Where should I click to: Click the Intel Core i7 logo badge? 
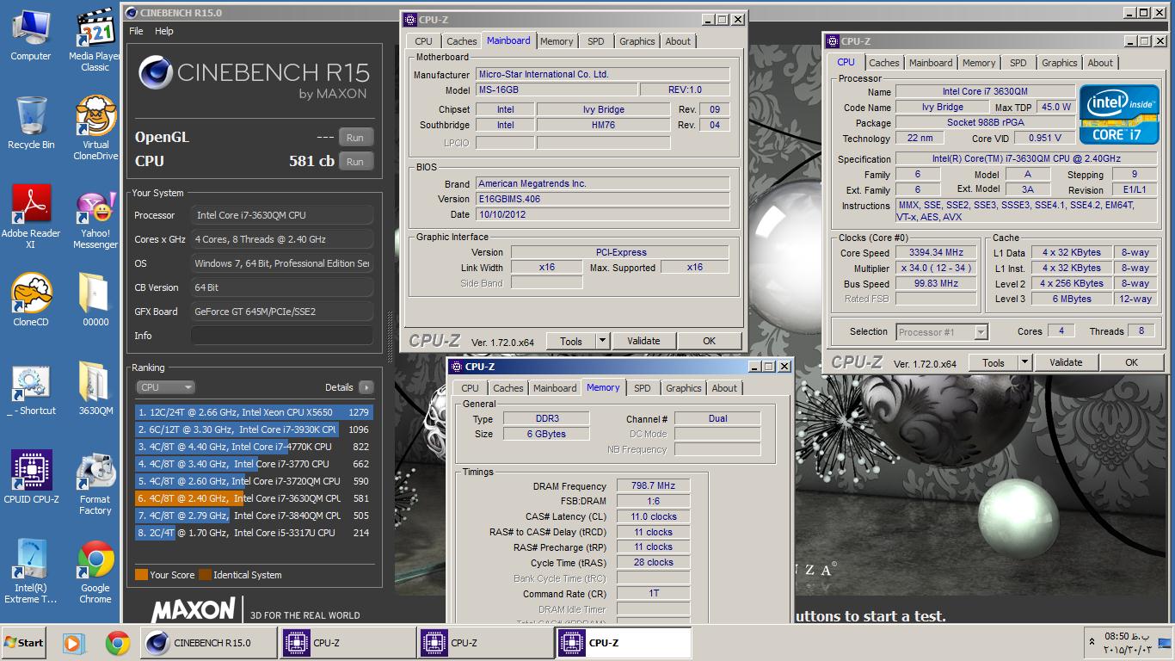coord(1118,114)
